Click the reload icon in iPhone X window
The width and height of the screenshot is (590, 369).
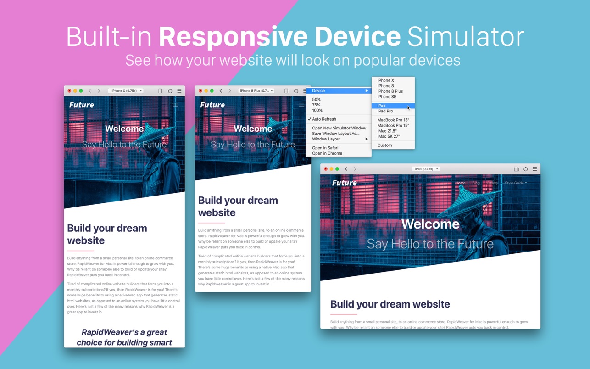click(170, 91)
